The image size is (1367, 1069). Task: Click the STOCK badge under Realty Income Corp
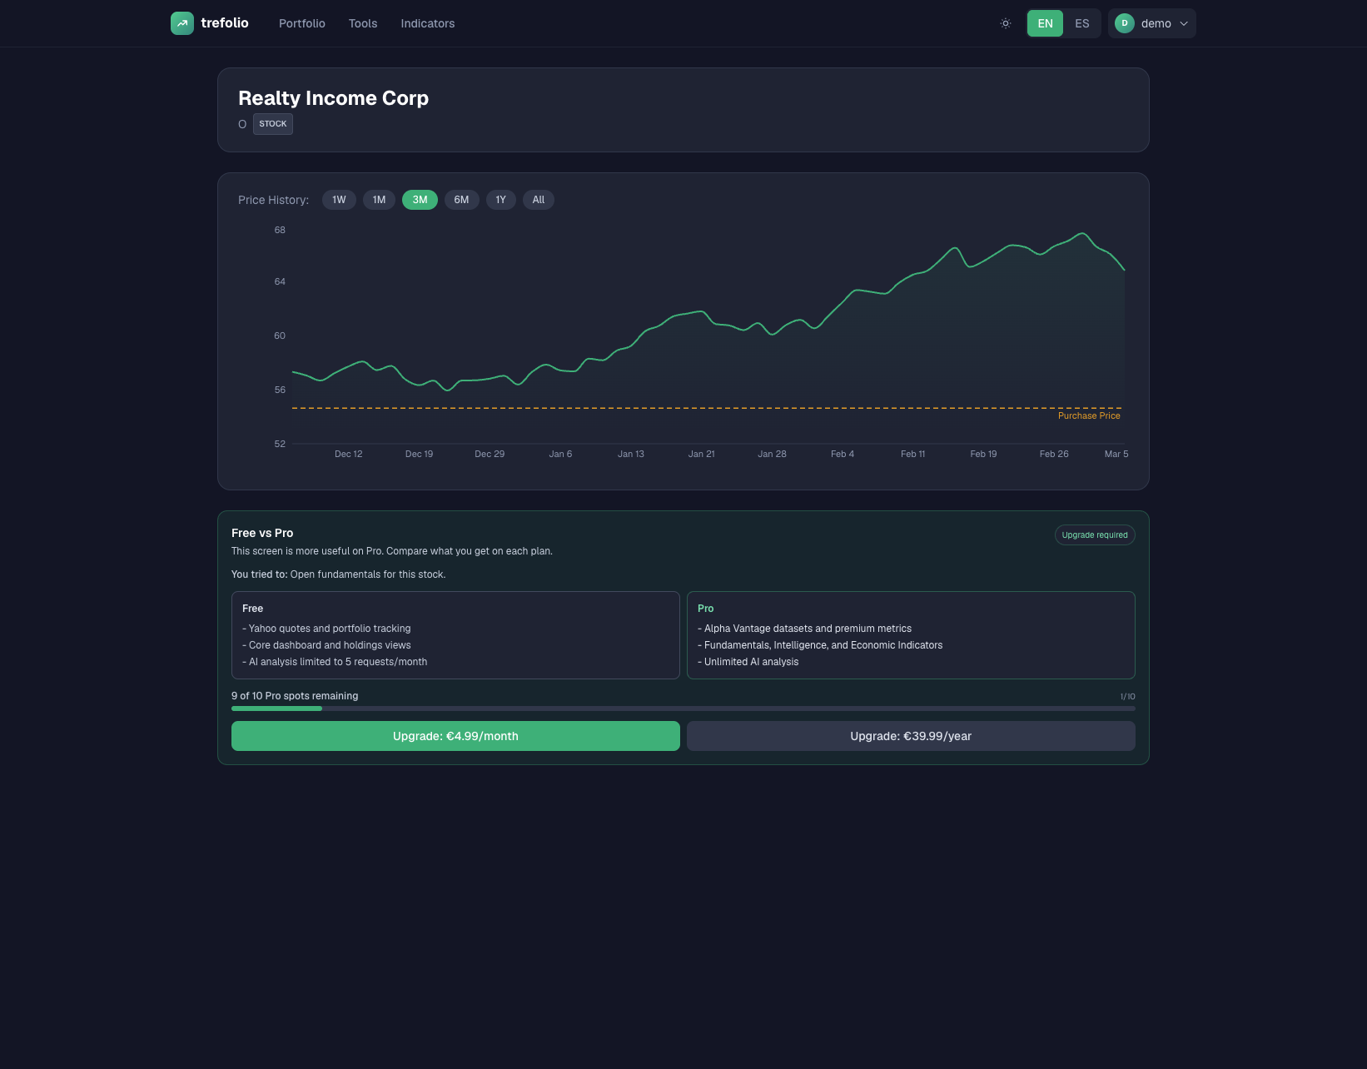click(x=272, y=123)
